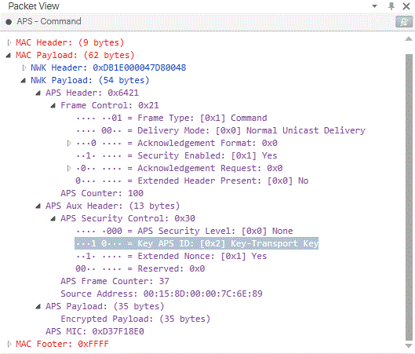This screenshot has height=354, width=415.
Task: Close the Packet View panel
Action: [x=406, y=6]
